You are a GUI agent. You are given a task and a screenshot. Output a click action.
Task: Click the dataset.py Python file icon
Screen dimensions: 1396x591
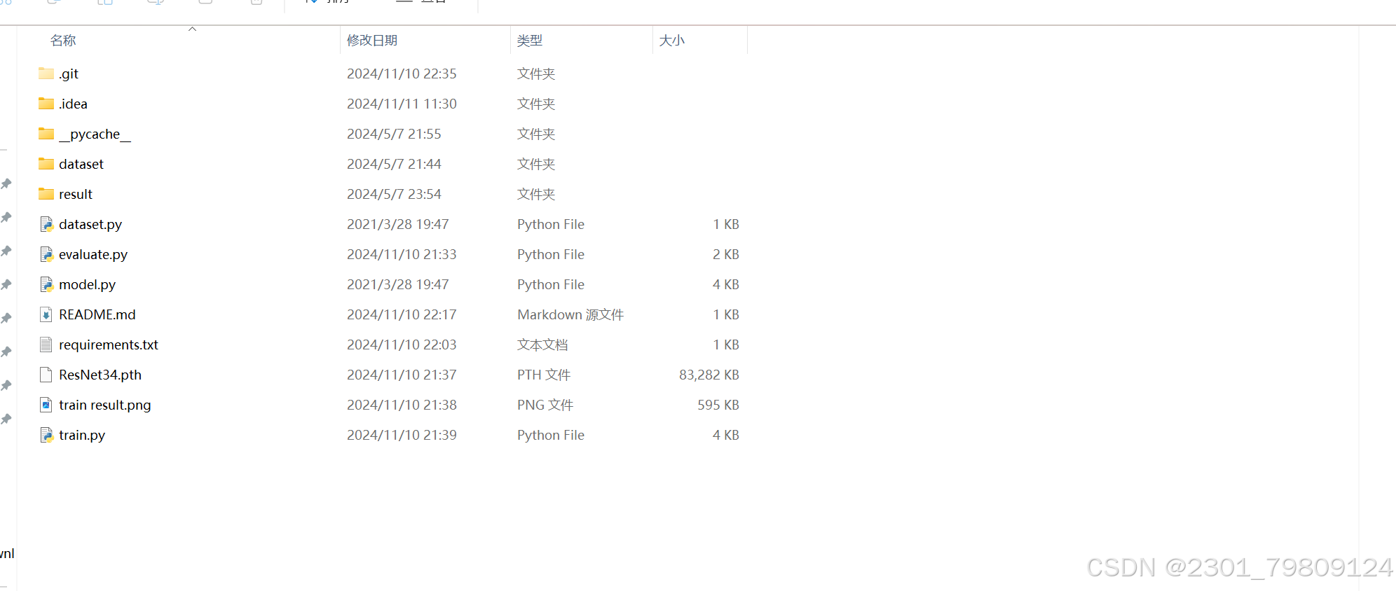[46, 224]
